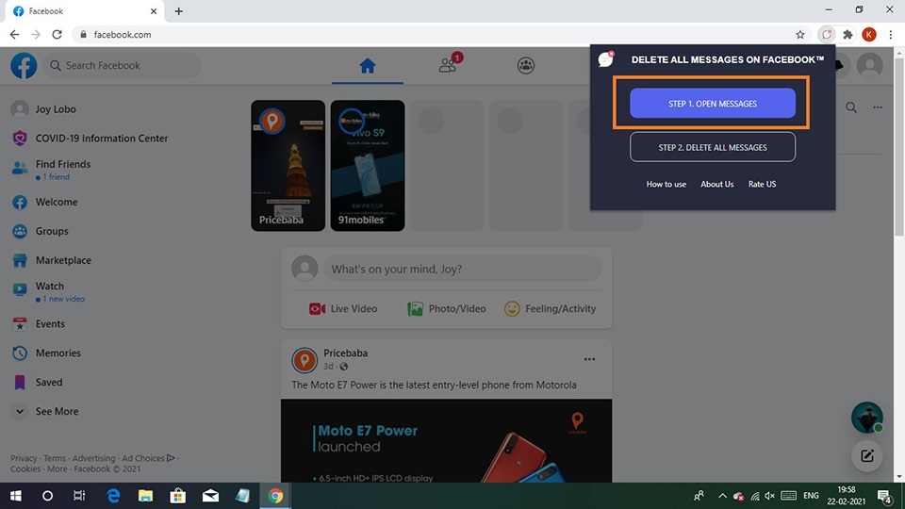Open account profile avatar top right
905x509 pixels.
click(869, 65)
